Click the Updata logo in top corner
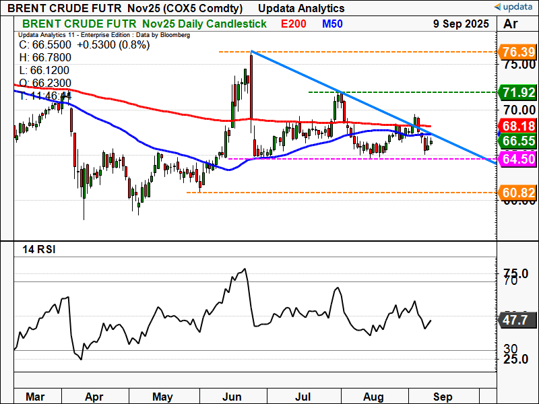This screenshot has height=404, width=539. click(515, 7)
